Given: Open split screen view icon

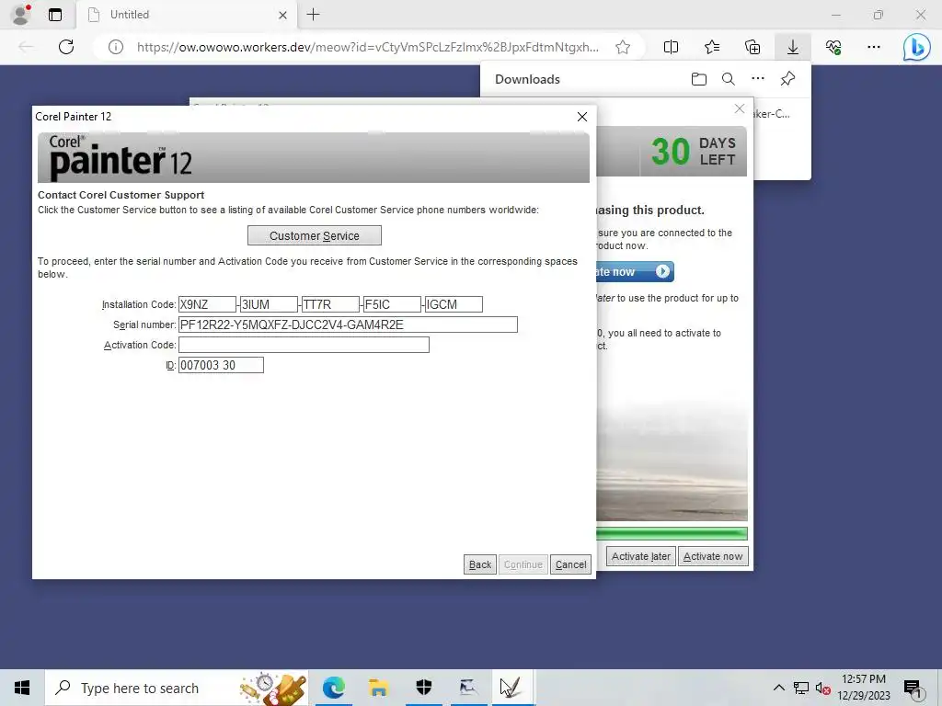Looking at the screenshot, I should point(671,47).
